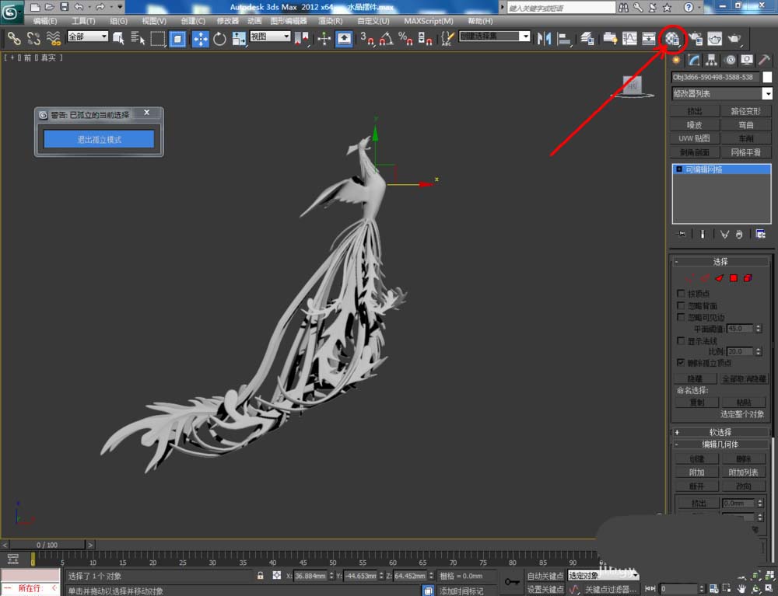Viewport: 778px width, 596px height.
Task: Toggle absolute/offset transform type-in mode
Action: (277, 576)
